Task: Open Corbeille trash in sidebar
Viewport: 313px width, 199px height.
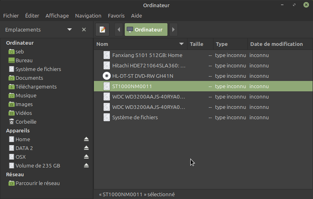Action: pyautogui.click(x=26, y=122)
